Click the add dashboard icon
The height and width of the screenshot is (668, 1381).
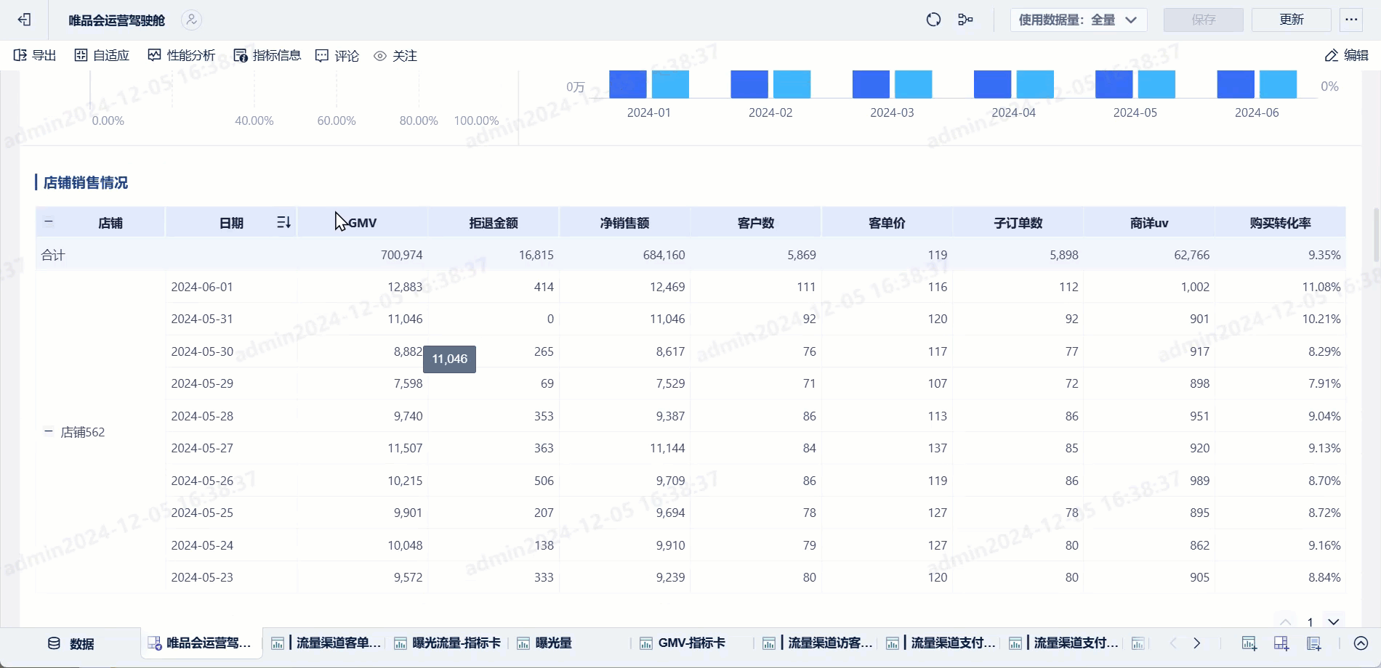pos(1281,643)
